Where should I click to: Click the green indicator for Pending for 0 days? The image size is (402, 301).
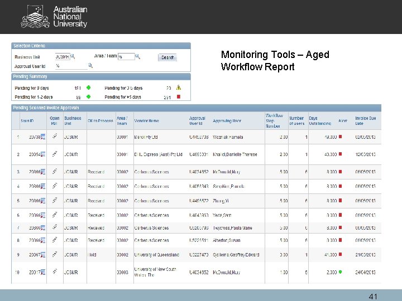click(x=88, y=88)
